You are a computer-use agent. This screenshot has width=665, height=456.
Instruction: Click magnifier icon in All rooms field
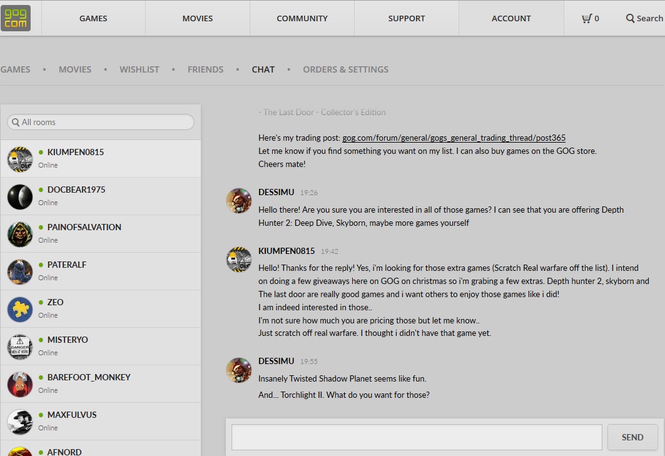(x=16, y=122)
